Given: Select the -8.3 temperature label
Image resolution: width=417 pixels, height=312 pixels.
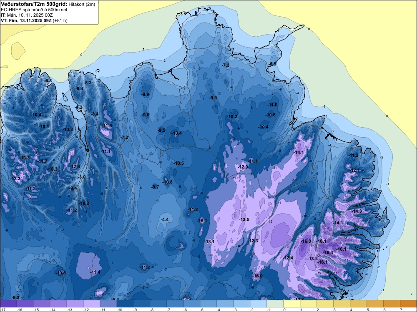Looking at the screenshot, I should click(x=15, y=297).
